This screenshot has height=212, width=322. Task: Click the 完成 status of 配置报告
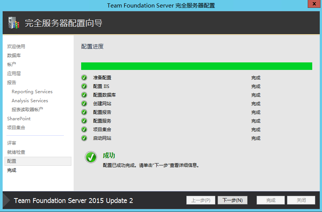[255, 112]
